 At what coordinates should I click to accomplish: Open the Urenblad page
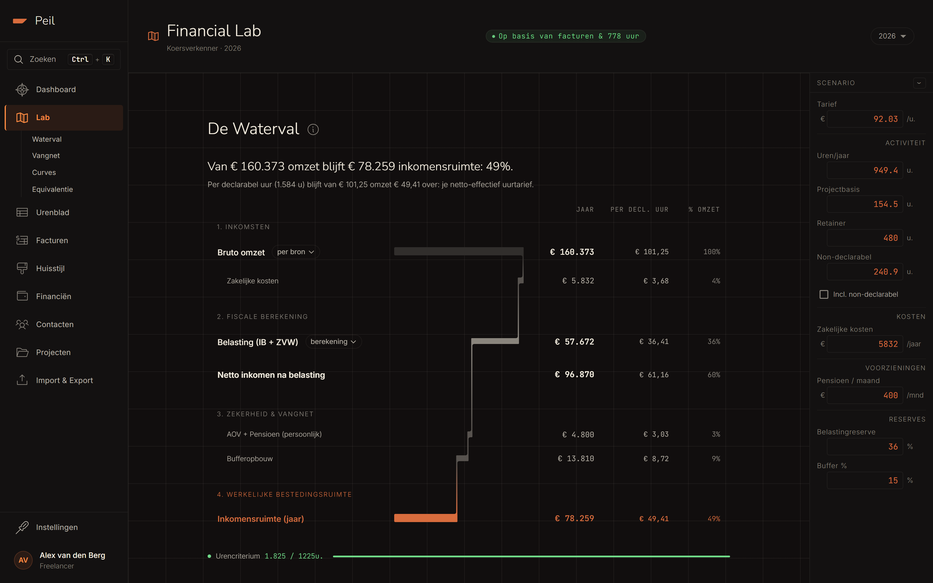tap(64, 213)
